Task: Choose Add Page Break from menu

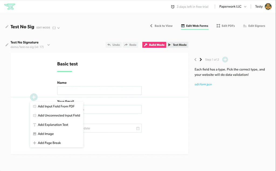Action: click(x=49, y=143)
